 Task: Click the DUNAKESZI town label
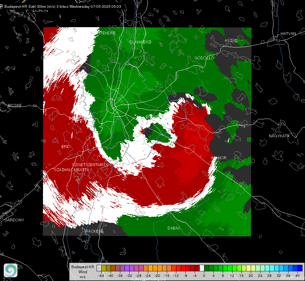140,42
